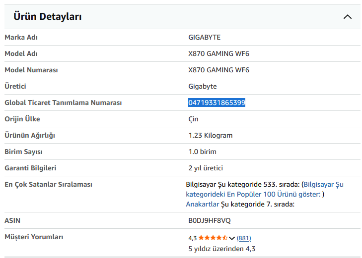Click the Model Adı value X870 GAMING WF6
This screenshot has width=362, height=258.
click(x=218, y=53)
